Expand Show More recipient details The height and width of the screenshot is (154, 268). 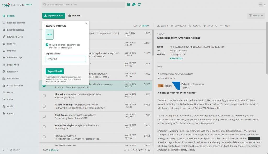(176, 58)
